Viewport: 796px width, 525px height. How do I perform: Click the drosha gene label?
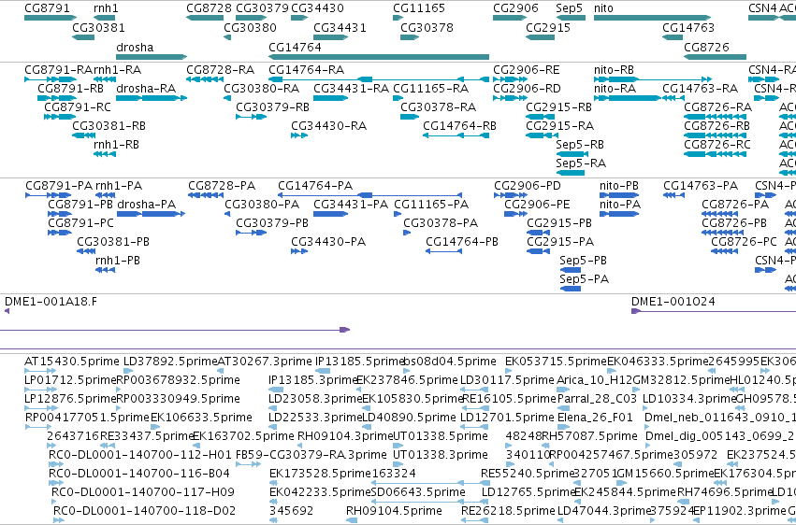tap(135, 47)
